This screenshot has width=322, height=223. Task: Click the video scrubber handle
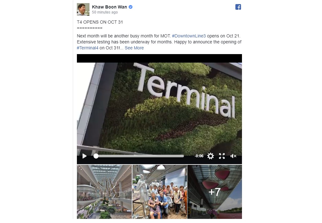(x=96, y=156)
